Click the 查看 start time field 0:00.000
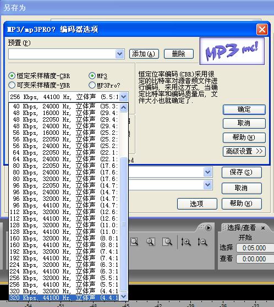Image resolution: width=274 pixels, height=307 pixels. (255, 259)
